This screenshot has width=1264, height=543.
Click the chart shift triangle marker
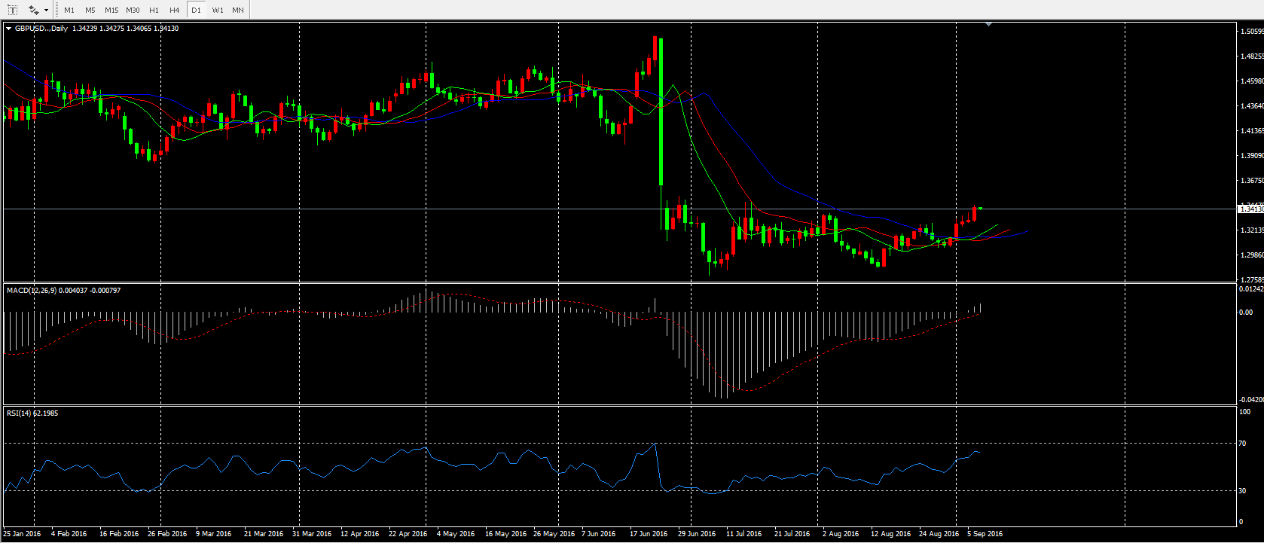click(x=988, y=25)
